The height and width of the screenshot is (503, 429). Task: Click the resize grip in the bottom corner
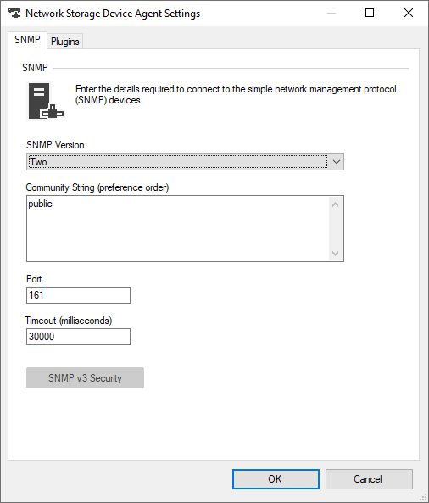click(424, 498)
